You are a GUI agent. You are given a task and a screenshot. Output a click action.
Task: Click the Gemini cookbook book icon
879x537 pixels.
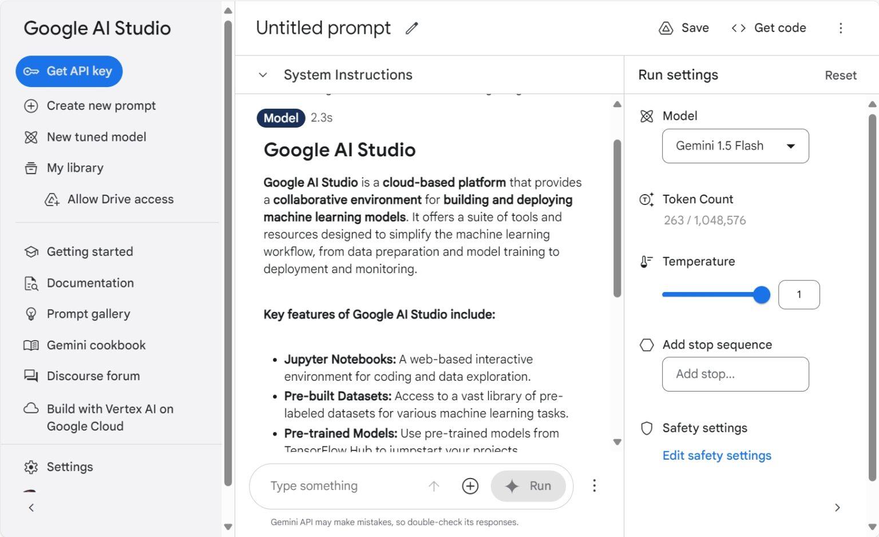pos(31,345)
